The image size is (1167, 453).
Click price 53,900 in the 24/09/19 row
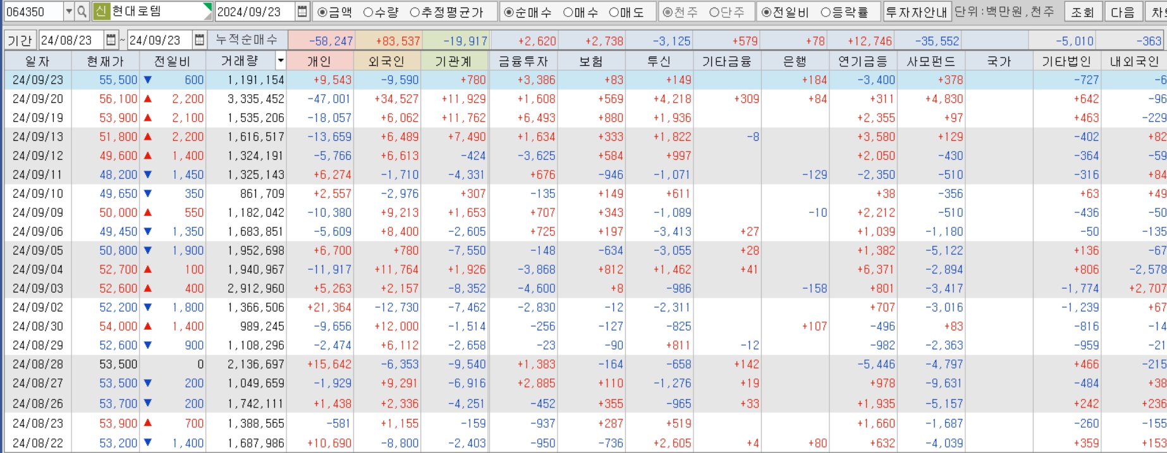(118, 118)
